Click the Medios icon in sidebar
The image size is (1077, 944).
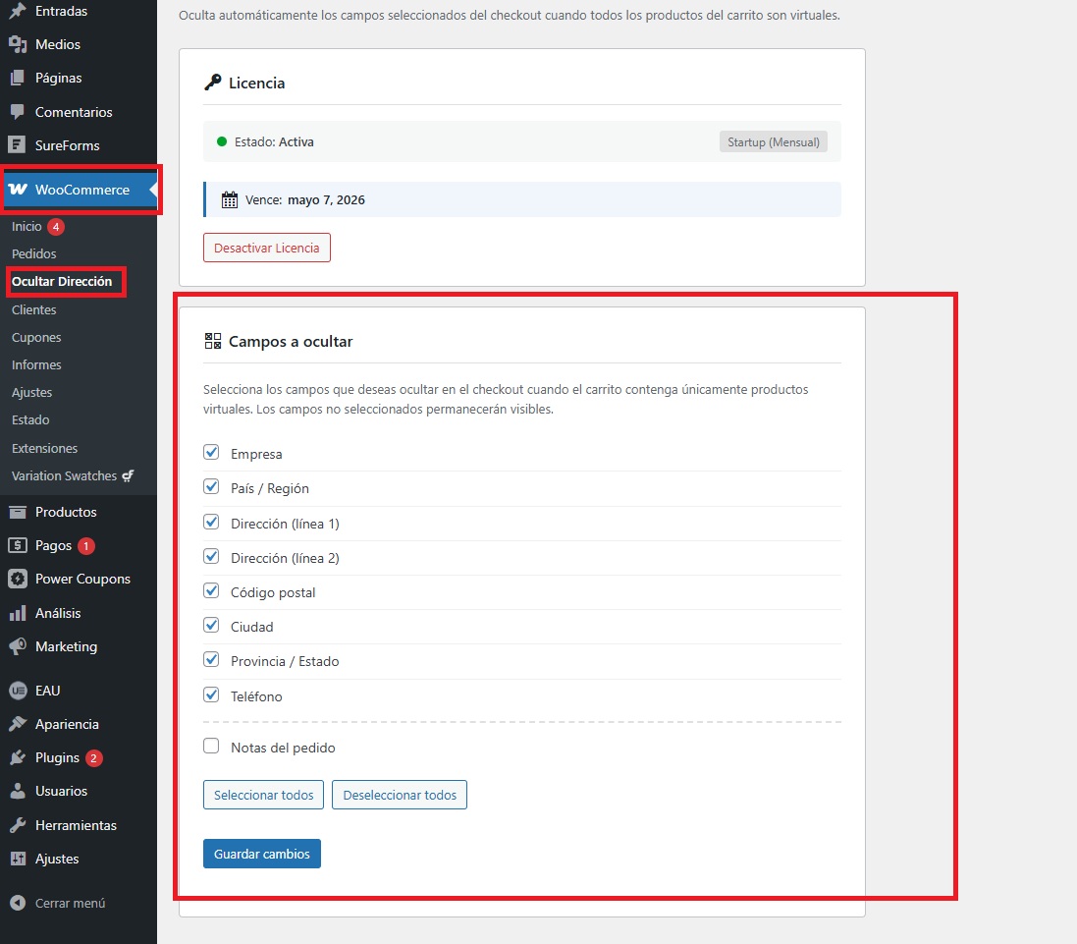17,44
